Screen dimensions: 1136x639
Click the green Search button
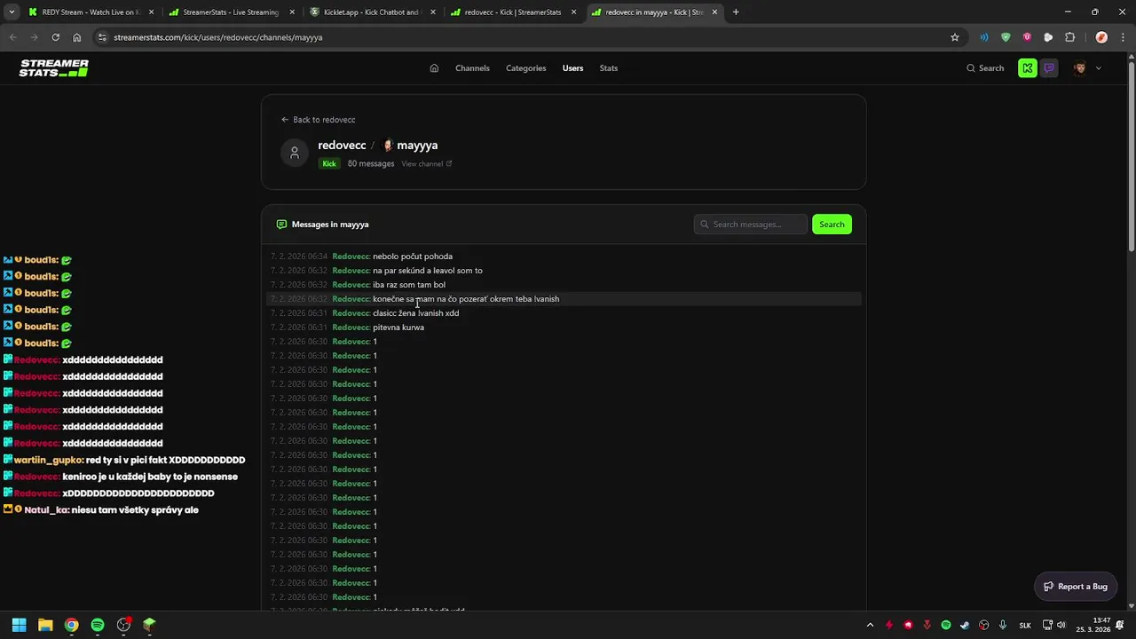(832, 225)
